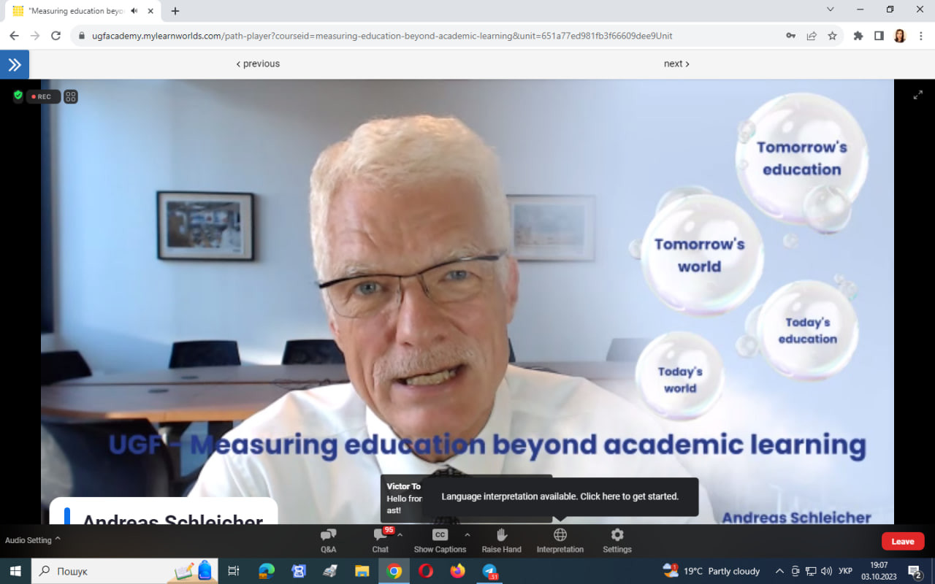Reload the current page
Viewport: 935px width, 584px height.
click(x=56, y=36)
